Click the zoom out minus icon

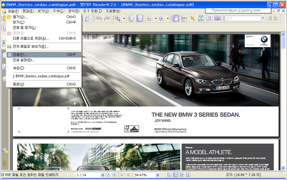(150, 19)
